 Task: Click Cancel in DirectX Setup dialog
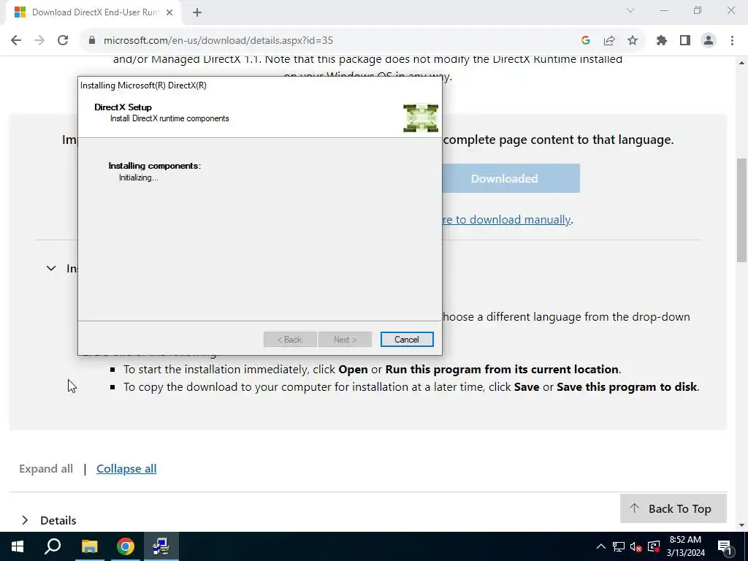click(407, 339)
